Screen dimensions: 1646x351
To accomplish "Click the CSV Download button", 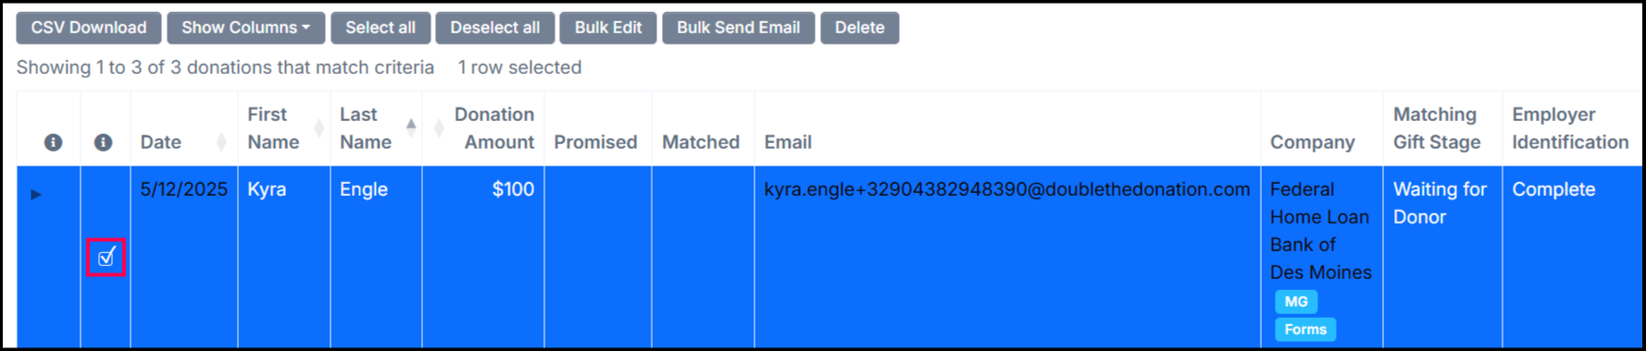I will pyautogui.click(x=89, y=28).
